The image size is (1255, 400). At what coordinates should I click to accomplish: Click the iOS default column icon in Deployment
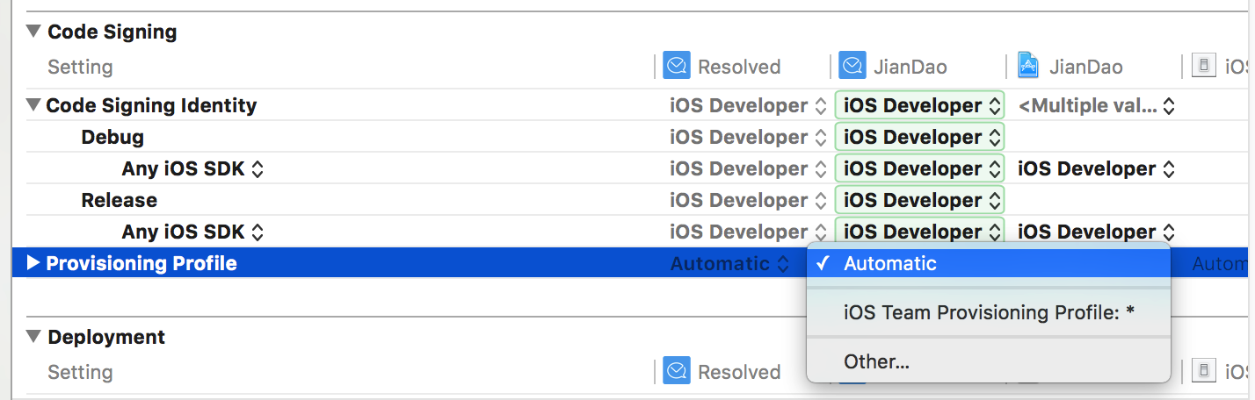click(1204, 371)
